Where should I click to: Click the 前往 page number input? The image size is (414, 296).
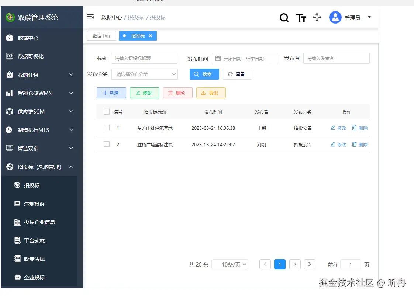(351, 264)
